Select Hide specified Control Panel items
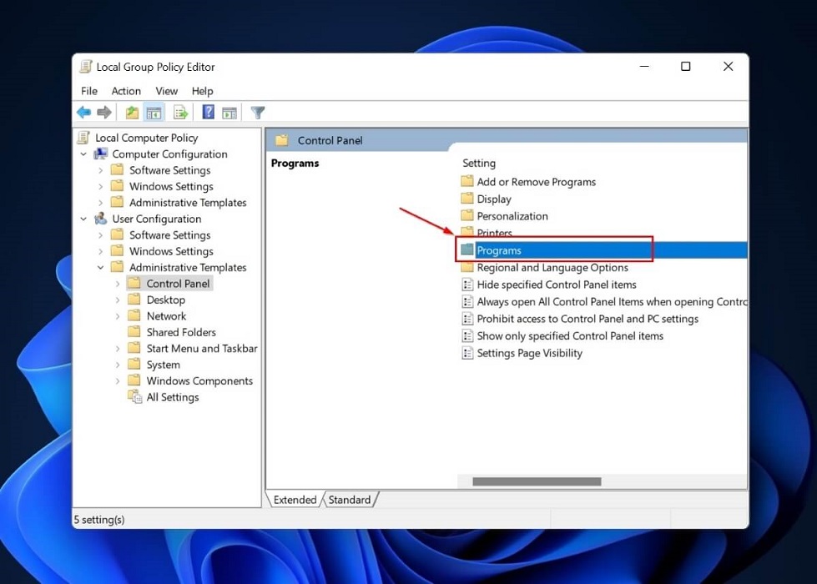 557,284
